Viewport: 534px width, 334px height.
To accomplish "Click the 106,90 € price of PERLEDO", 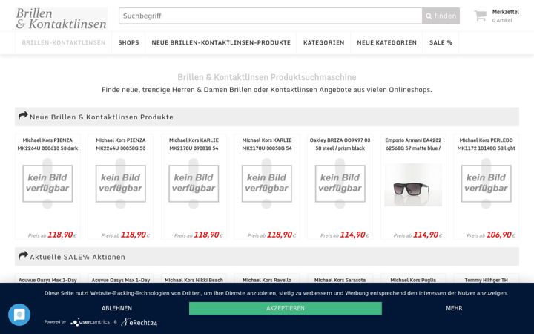I will 501,235.
